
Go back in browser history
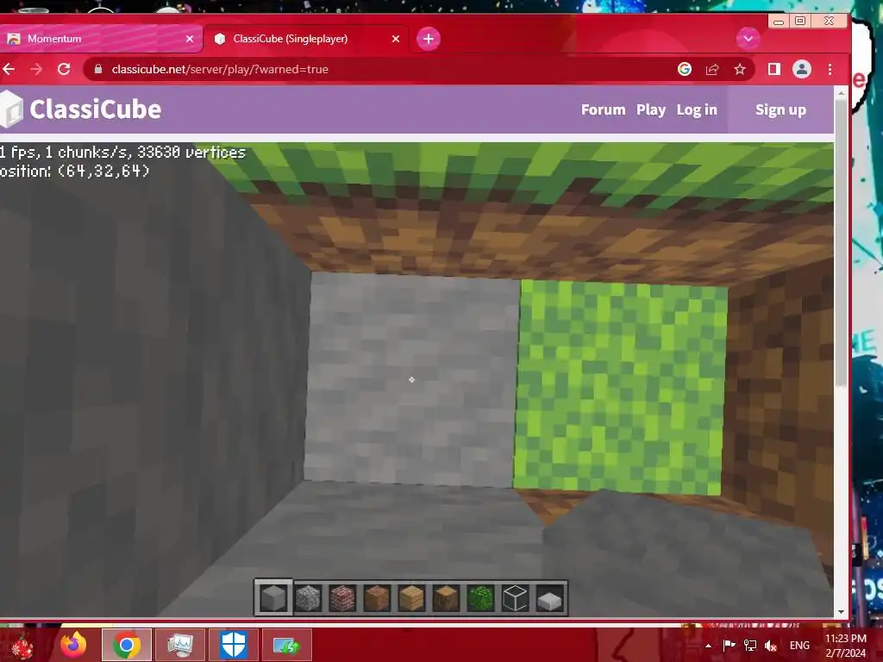[x=9, y=69]
